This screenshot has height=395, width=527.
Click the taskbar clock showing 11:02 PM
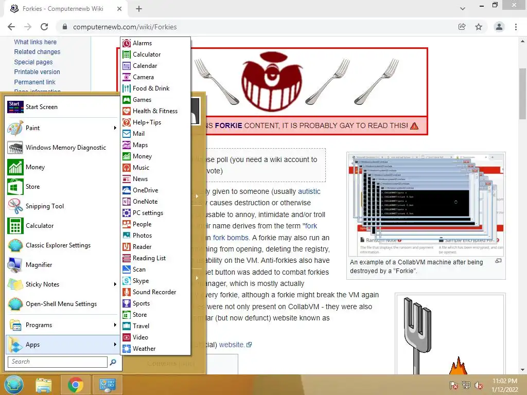[x=505, y=385]
